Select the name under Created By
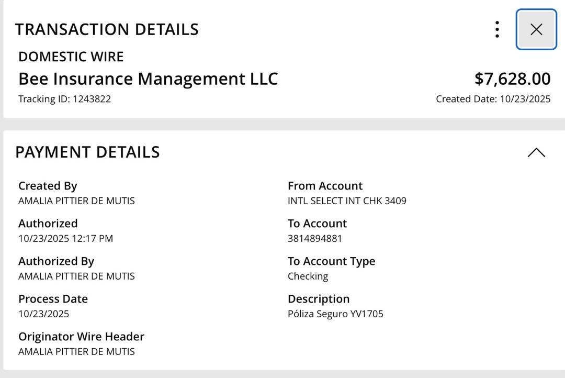The height and width of the screenshot is (378, 565). pyautogui.click(x=76, y=201)
